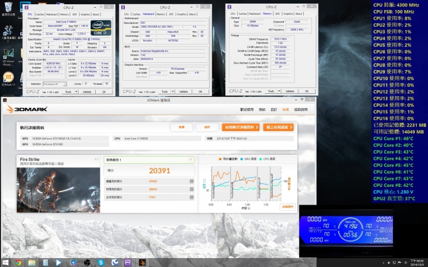This screenshot has width=428, height=267.
Task: Select About tab in middle CPU-Z window
Action: [x=193, y=14]
